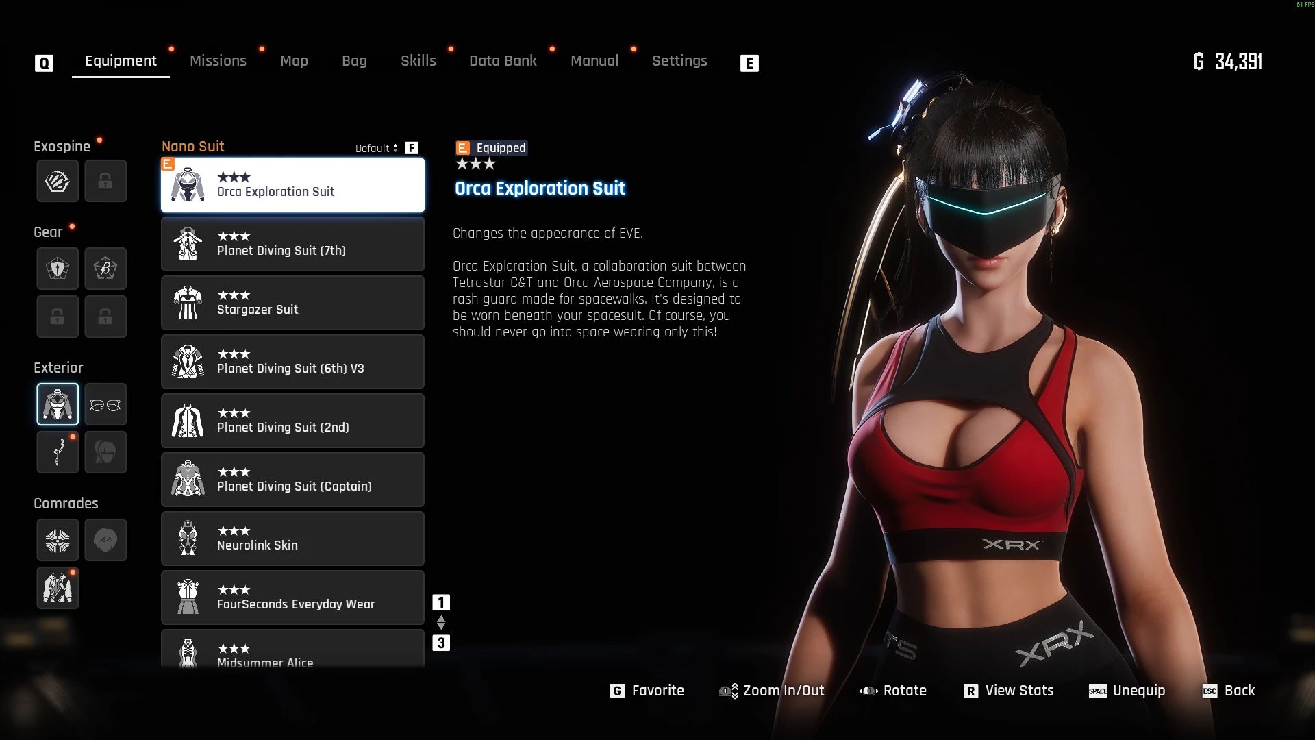The width and height of the screenshot is (1315, 740).
Task: Switch to the Data Bank tab
Action: pyautogui.click(x=503, y=61)
